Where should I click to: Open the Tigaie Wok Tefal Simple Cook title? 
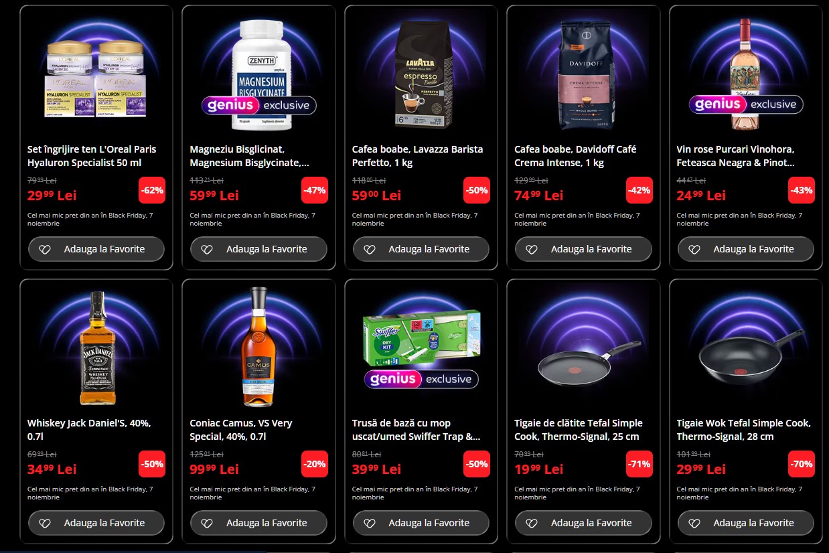[x=744, y=430]
